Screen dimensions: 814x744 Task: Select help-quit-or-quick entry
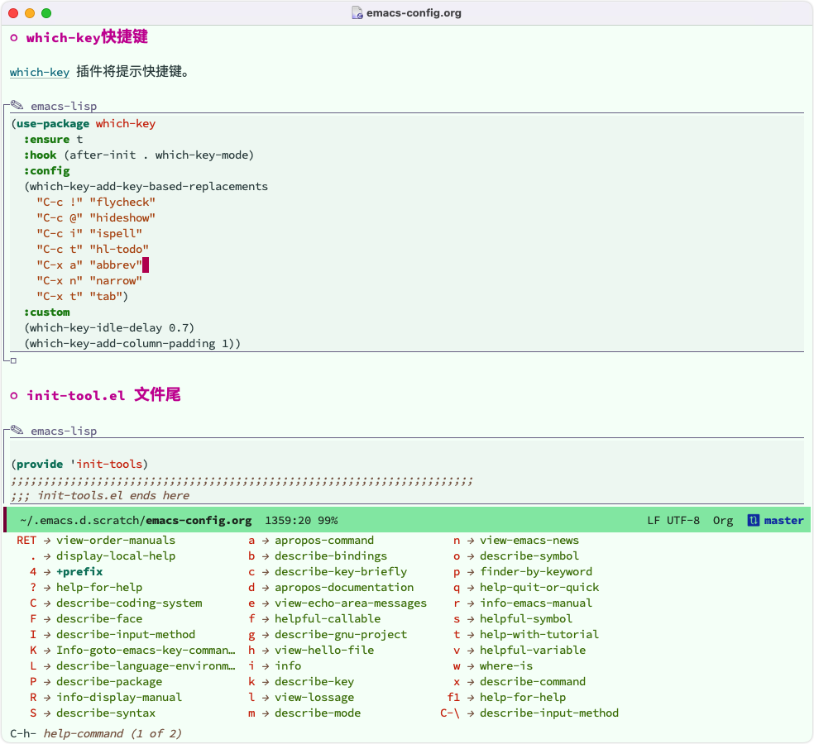(539, 587)
